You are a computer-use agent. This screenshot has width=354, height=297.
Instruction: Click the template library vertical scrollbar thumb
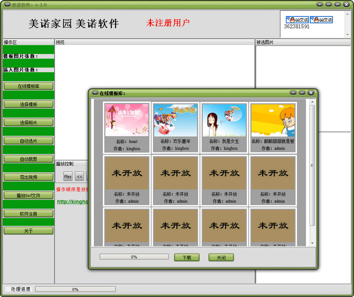[312, 165]
